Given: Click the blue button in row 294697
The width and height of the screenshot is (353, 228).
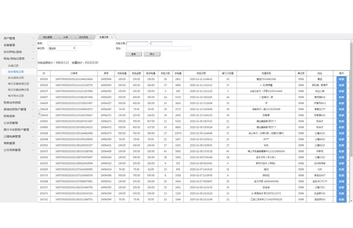Looking at the screenshot, I should click(x=341, y=97).
